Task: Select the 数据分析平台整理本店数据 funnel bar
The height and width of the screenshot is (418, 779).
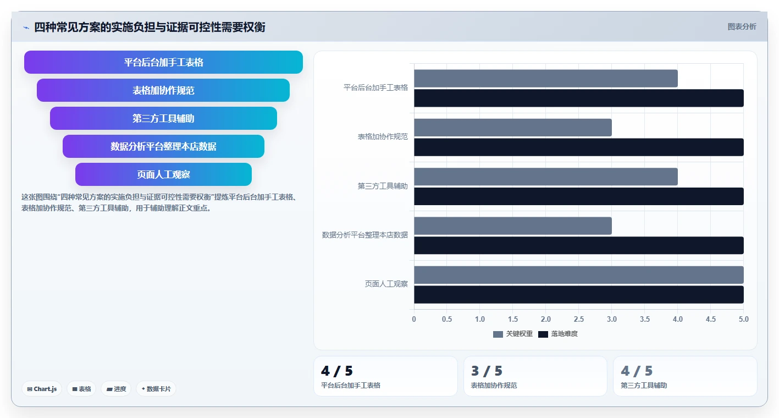Action: coord(163,146)
